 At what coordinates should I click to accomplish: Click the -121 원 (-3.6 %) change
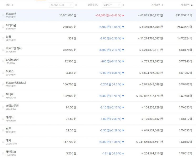(113, 154)
